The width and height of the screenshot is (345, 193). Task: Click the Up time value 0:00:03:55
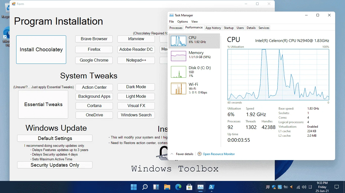click(239, 140)
